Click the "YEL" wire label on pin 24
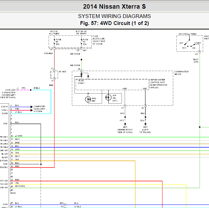 [17, 183]
